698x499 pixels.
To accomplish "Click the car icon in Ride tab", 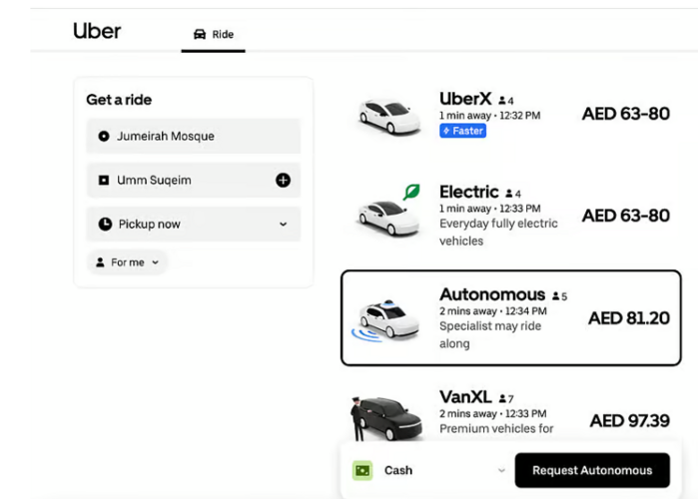I will coord(200,34).
